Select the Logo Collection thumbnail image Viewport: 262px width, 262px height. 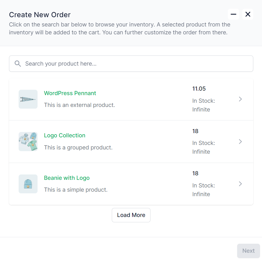click(28, 142)
